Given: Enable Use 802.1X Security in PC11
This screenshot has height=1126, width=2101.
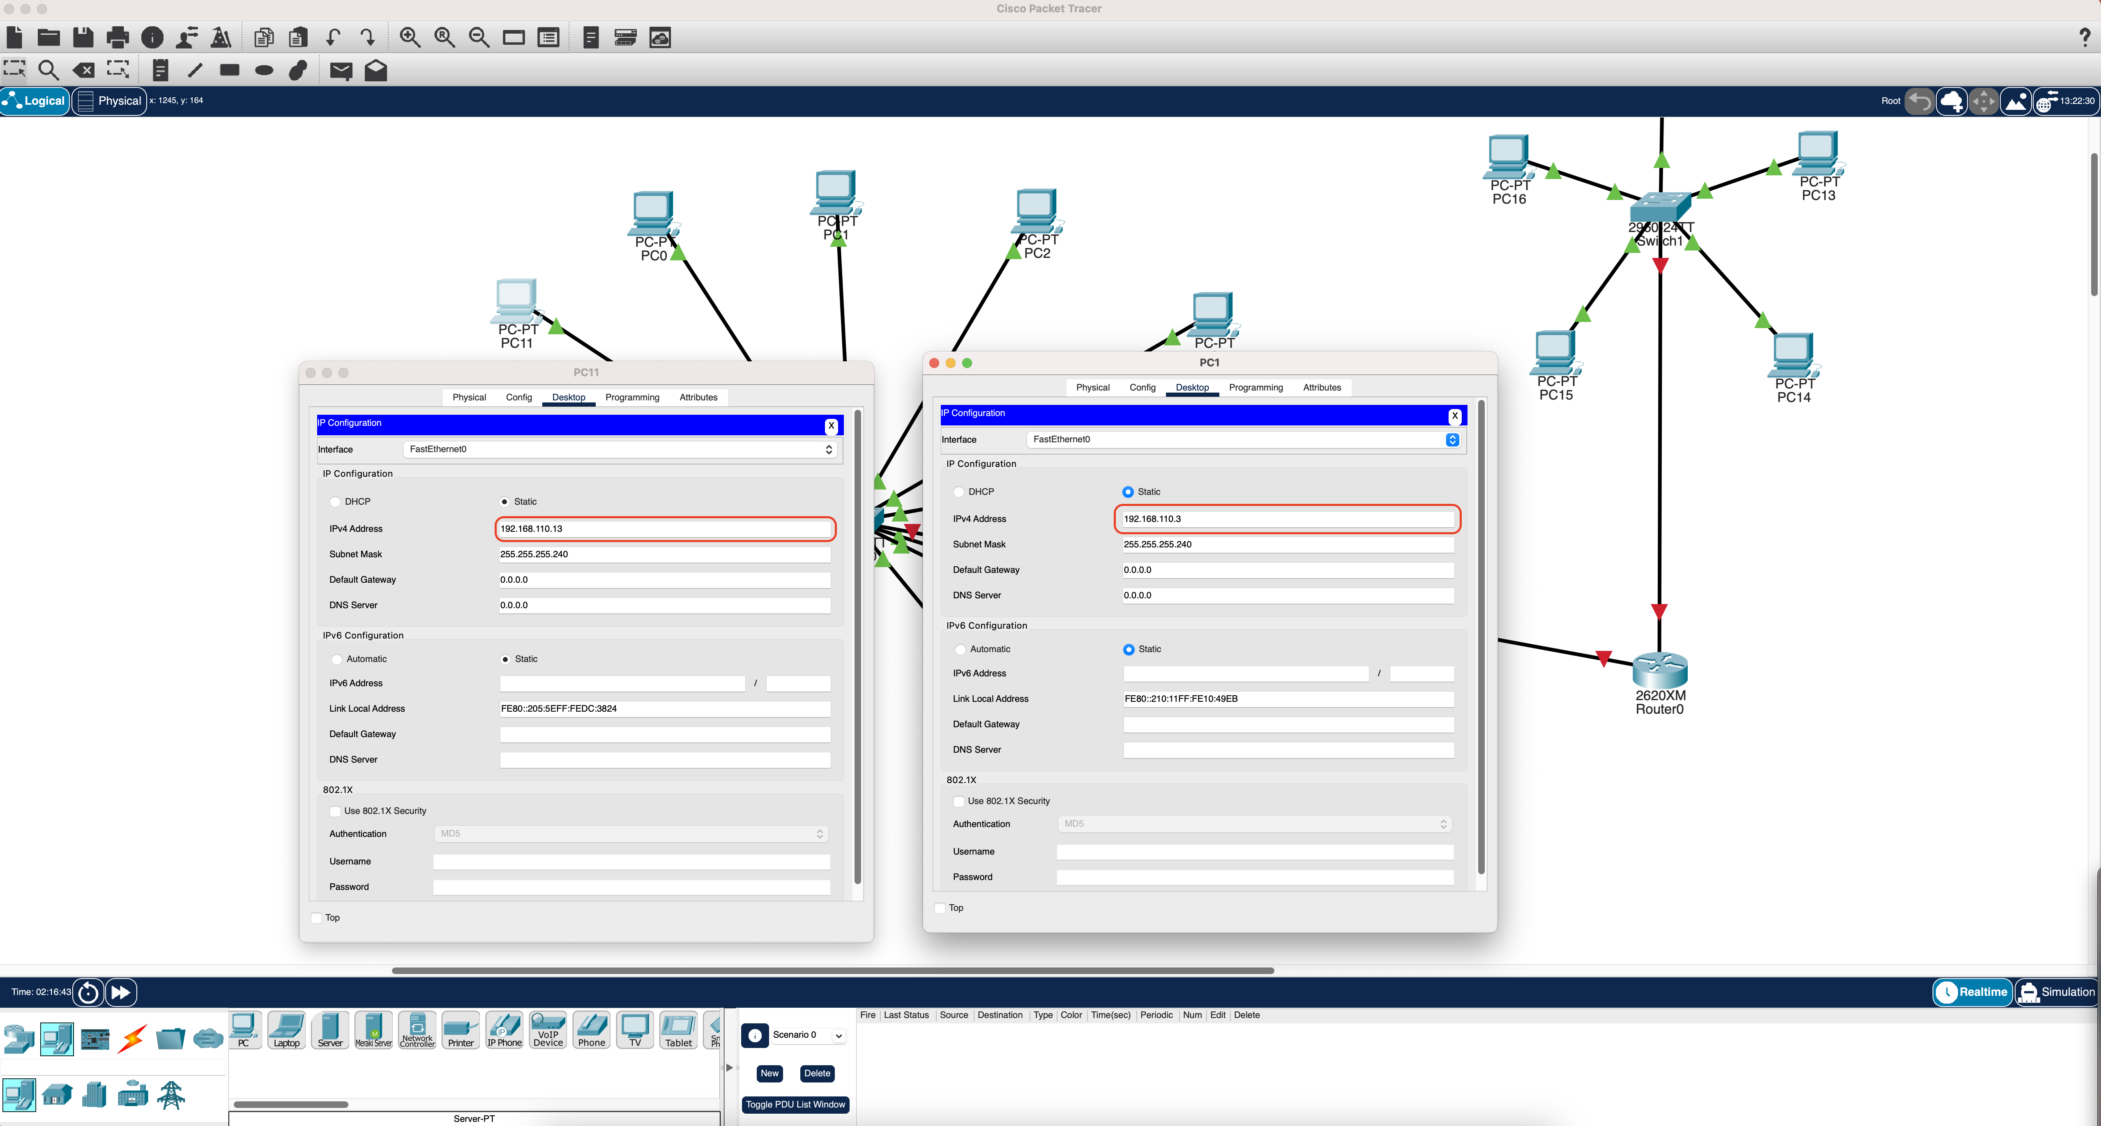Looking at the screenshot, I should pos(335,811).
